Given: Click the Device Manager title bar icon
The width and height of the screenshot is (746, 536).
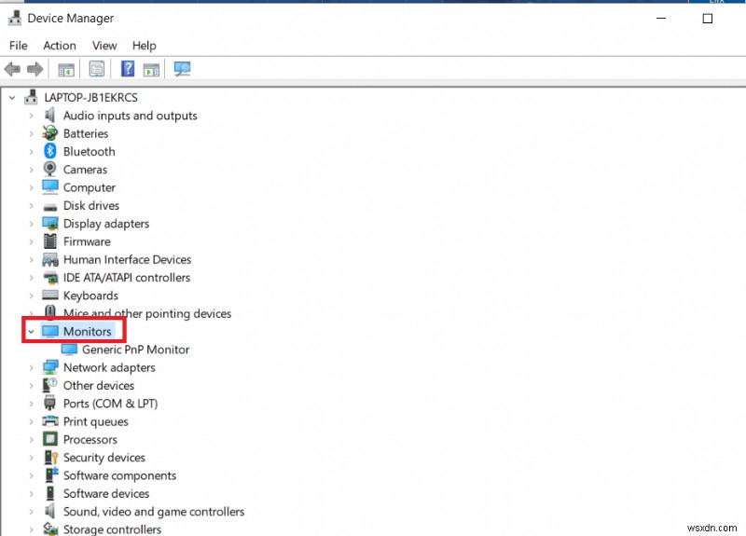Looking at the screenshot, I should (15, 18).
